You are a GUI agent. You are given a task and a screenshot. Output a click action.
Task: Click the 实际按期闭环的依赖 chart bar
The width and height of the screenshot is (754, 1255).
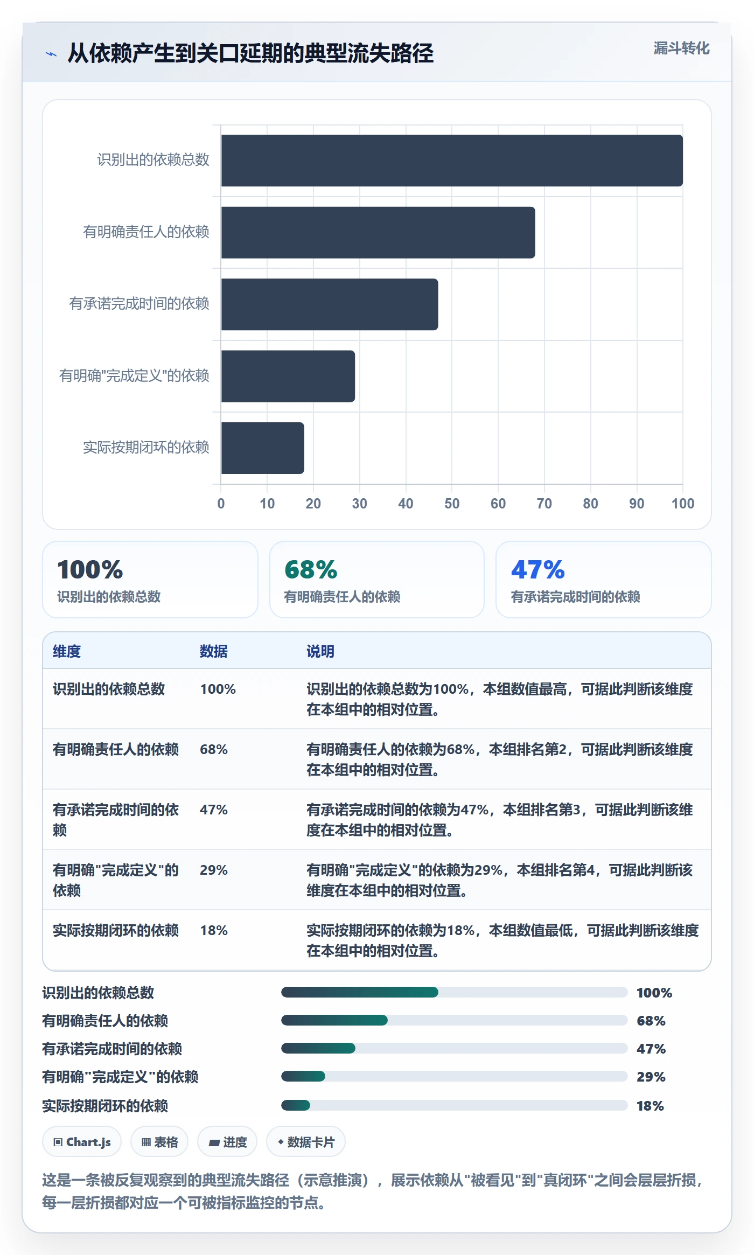tap(263, 448)
